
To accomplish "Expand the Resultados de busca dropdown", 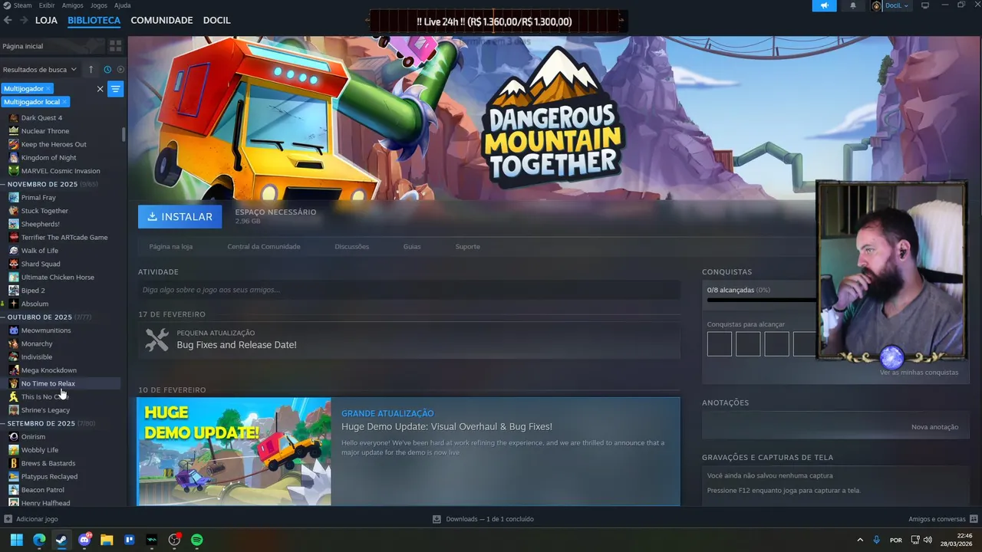I will click(40, 70).
